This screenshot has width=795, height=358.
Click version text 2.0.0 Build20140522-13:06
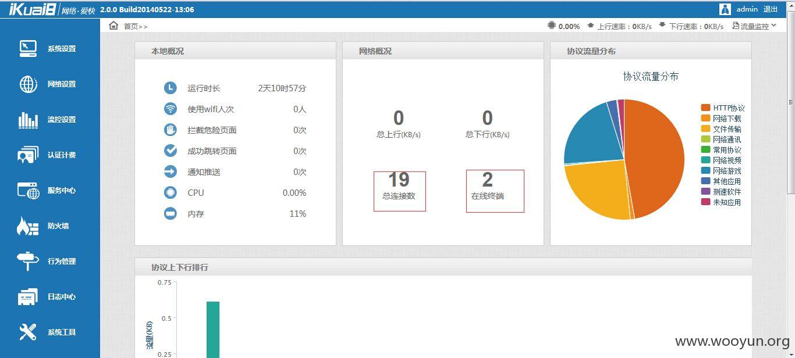(x=147, y=9)
